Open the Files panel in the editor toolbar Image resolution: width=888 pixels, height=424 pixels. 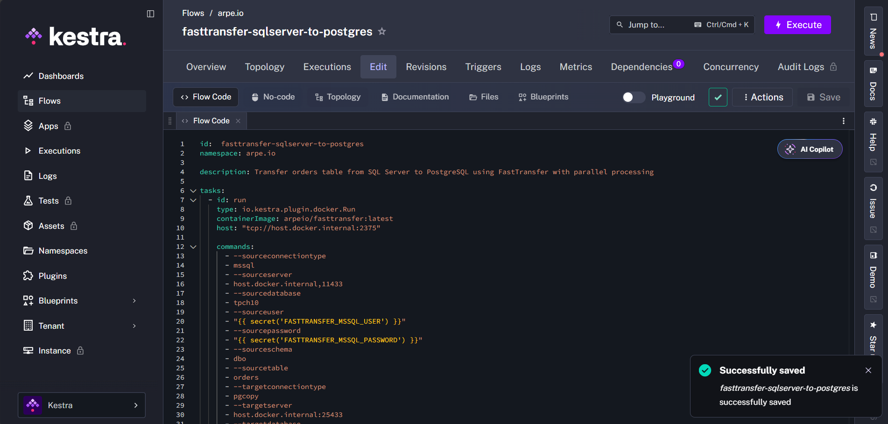pyautogui.click(x=484, y=97)
